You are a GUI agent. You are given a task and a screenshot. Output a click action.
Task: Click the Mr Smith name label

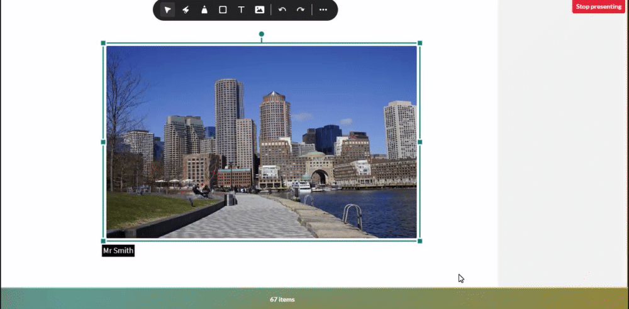click(x=118, y=251)
